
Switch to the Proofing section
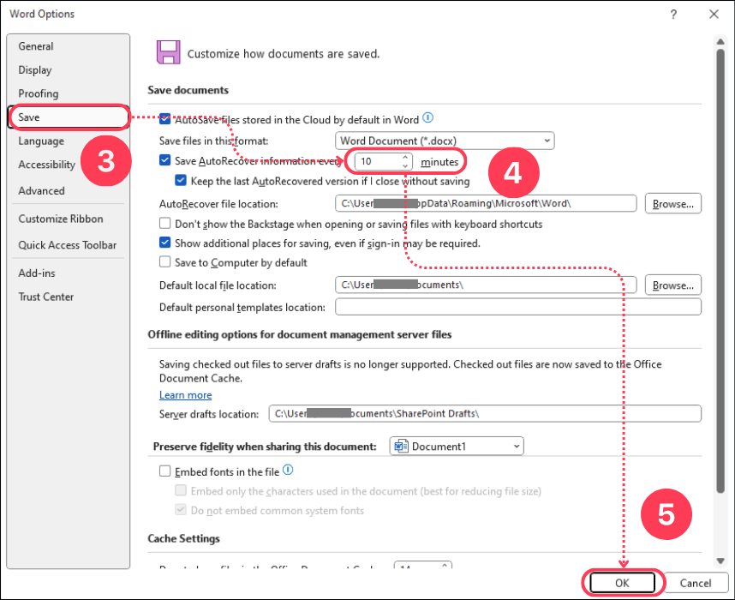pyautogui.click(x=39, y=93)
